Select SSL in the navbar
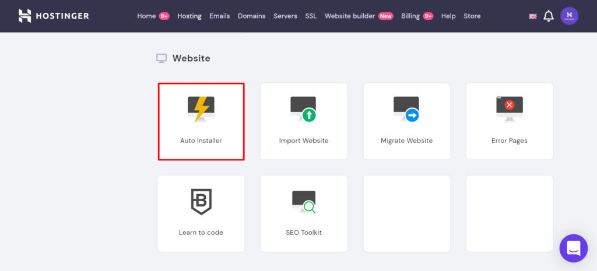The height and width of the screenshot is (271, 597). tap(311, 16)
